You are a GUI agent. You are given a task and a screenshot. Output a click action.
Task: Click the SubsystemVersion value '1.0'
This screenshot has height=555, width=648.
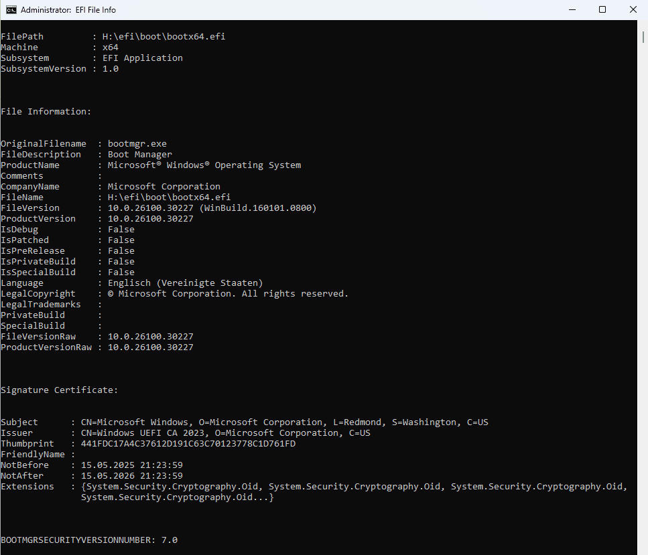111,68
